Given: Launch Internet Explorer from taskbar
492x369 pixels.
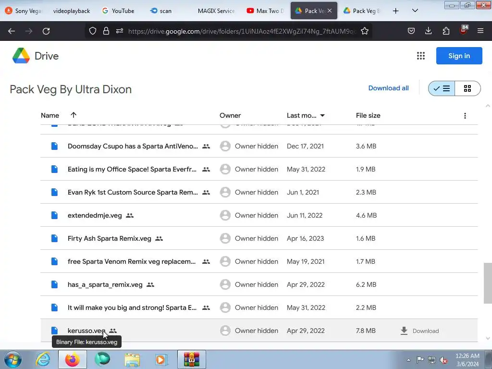Looking at the screenshot, I should tap(43, 359).
